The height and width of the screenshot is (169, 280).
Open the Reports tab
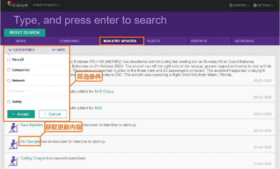199,41
